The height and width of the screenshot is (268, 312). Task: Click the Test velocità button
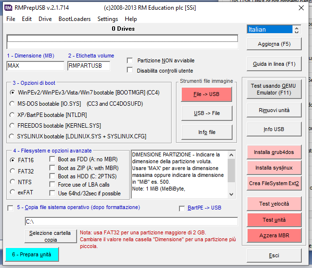[274, 204]
